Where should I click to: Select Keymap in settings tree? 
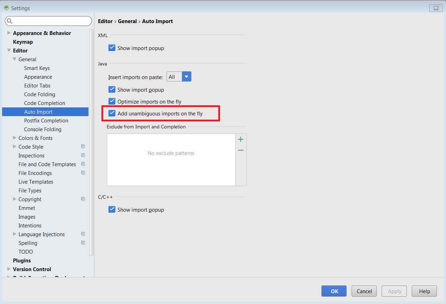click(23, 42)
